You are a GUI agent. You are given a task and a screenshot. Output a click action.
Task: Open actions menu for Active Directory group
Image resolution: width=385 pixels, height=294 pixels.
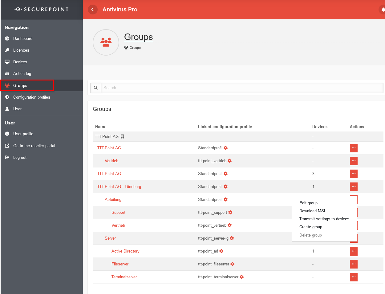354,251
